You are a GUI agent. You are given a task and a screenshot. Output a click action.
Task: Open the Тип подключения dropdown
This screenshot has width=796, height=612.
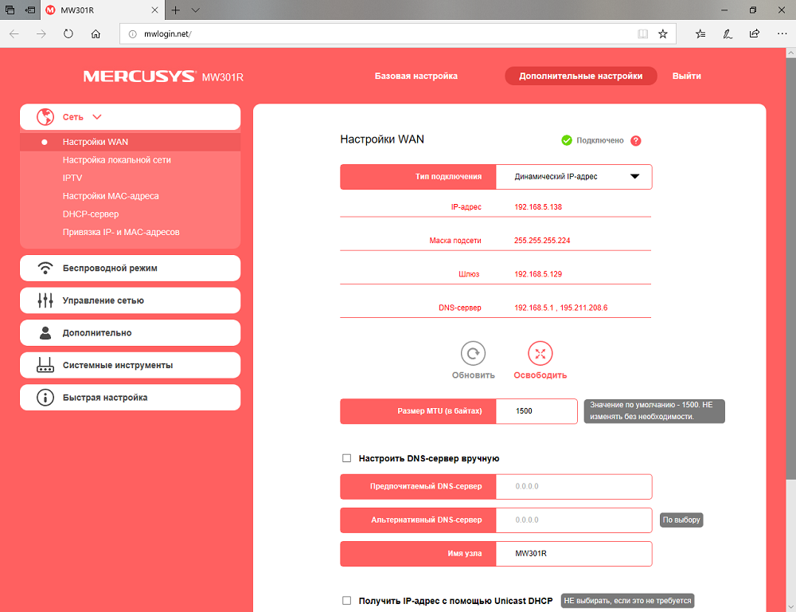click(x=574, y=177)
